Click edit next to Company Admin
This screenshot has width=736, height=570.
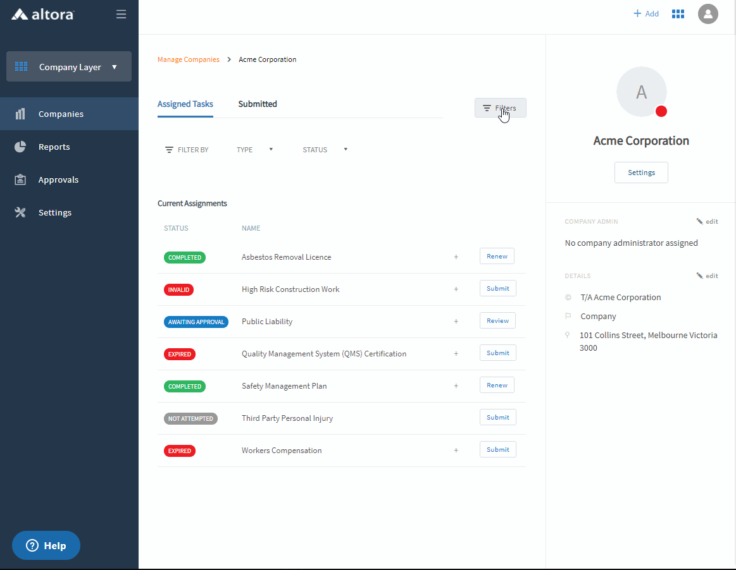coord(708,222)
